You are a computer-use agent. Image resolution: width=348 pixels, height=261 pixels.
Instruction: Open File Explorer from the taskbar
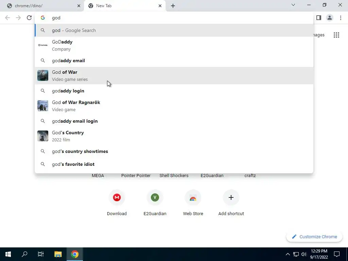pyautogui.click(x=58, y=254)
